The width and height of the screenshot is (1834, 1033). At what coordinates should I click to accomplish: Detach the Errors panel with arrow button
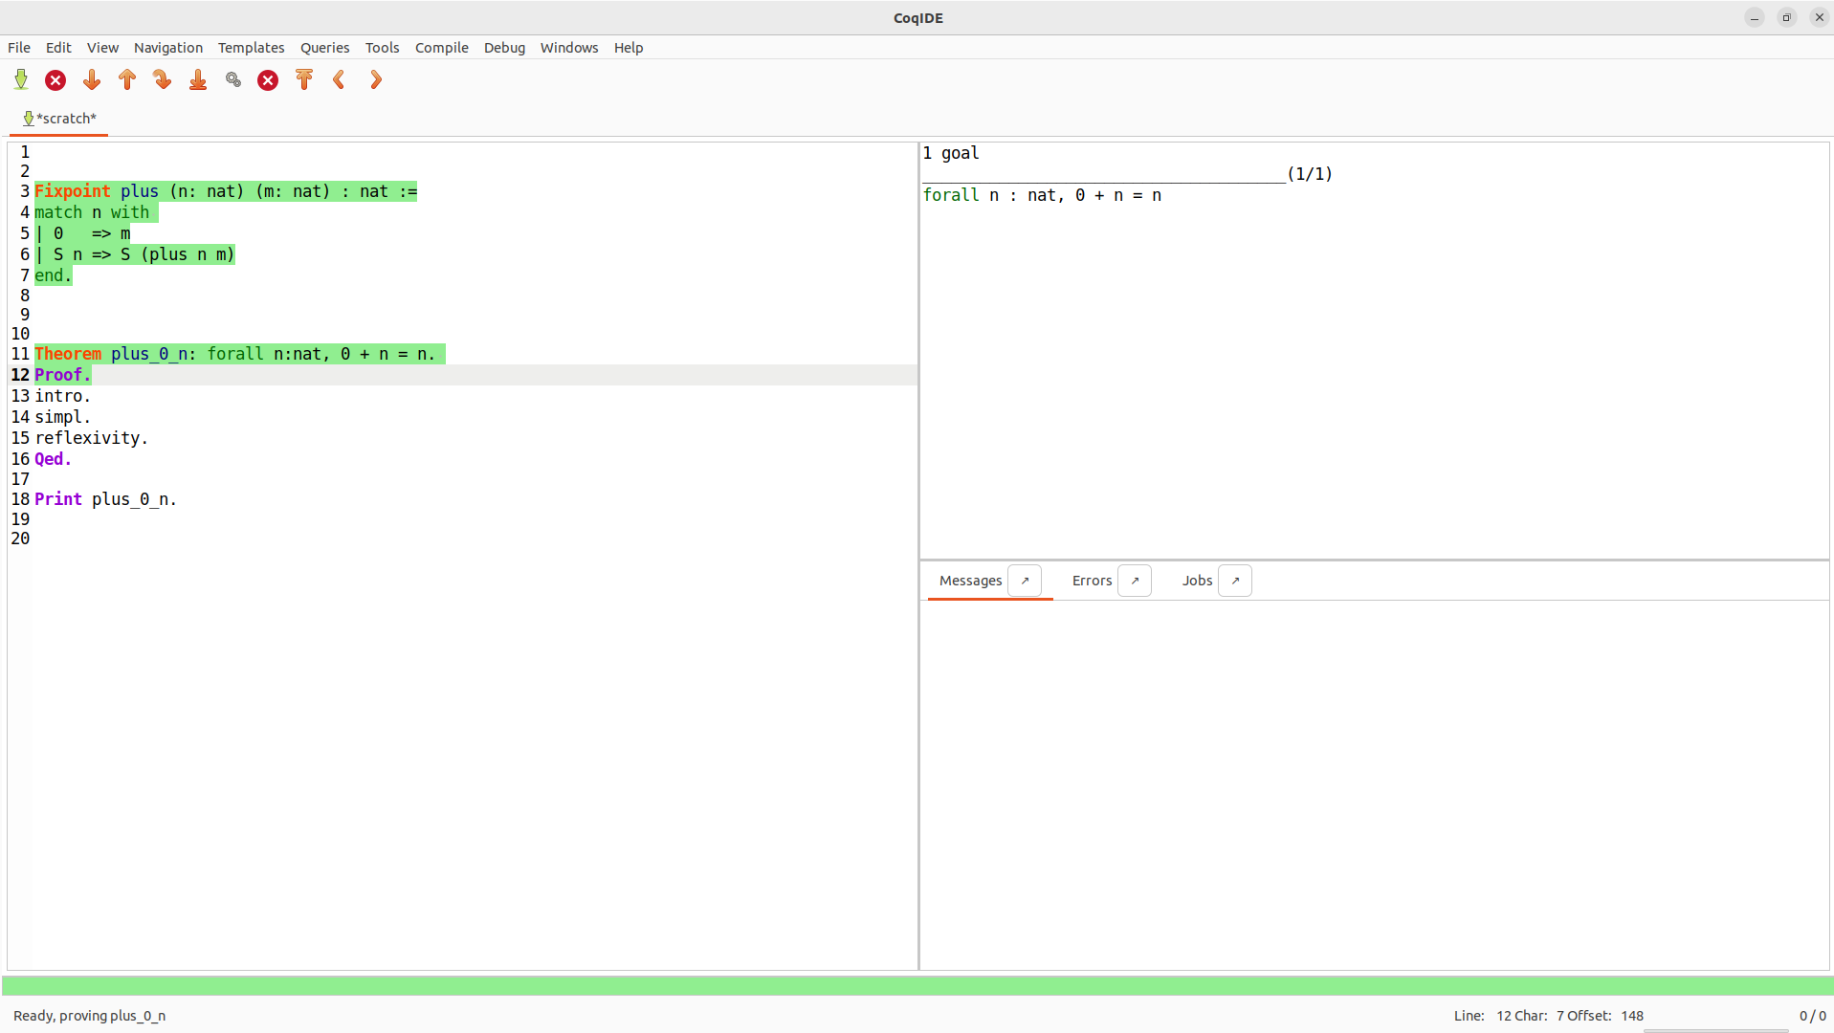(1135, 581)
